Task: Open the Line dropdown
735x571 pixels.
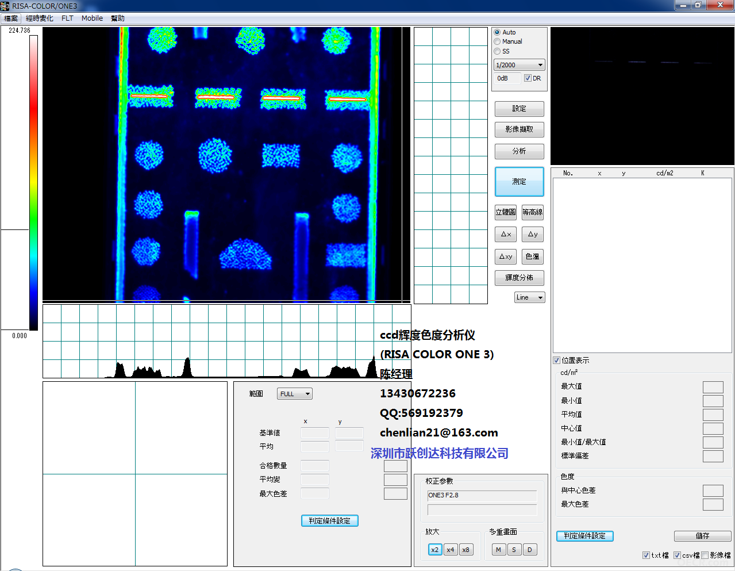Action: pyautogui.click(x=529, y=297)
